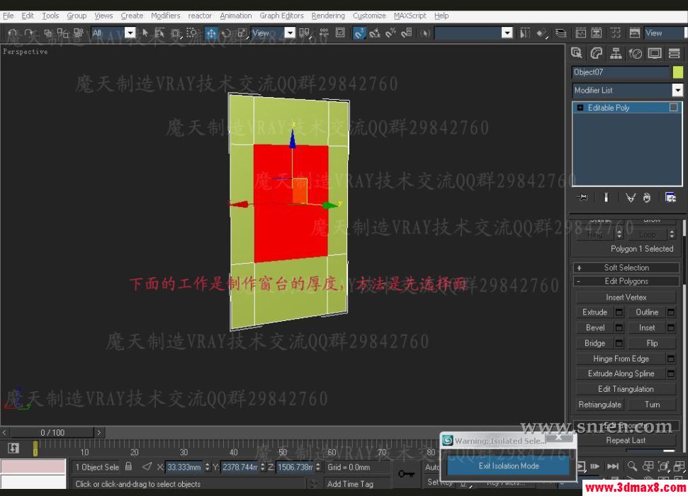
Task: Open the Create panel
Action: tap(577, 52)
